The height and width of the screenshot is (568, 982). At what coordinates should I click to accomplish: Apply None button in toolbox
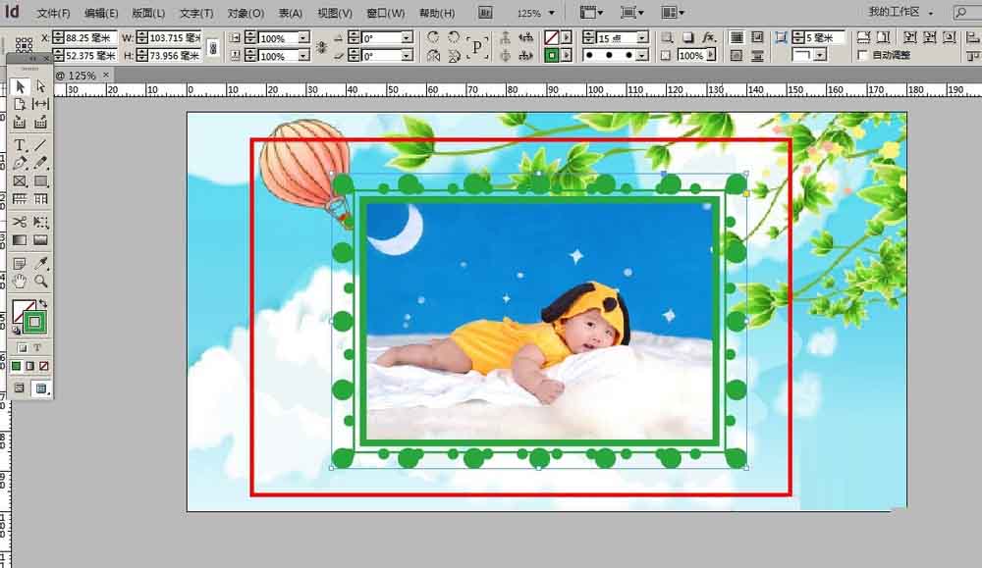[x=44, y=366]
